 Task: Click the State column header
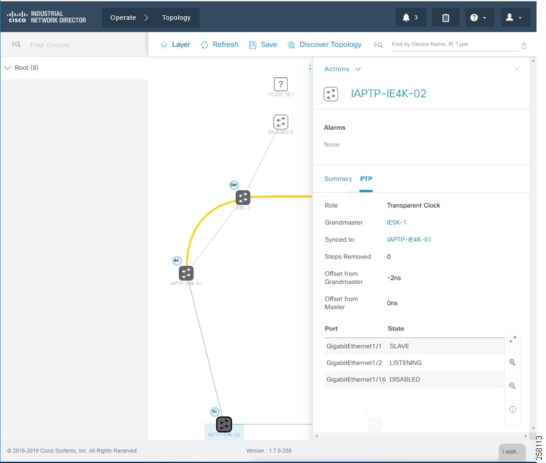pyautogui.click(x=396, y=328)
